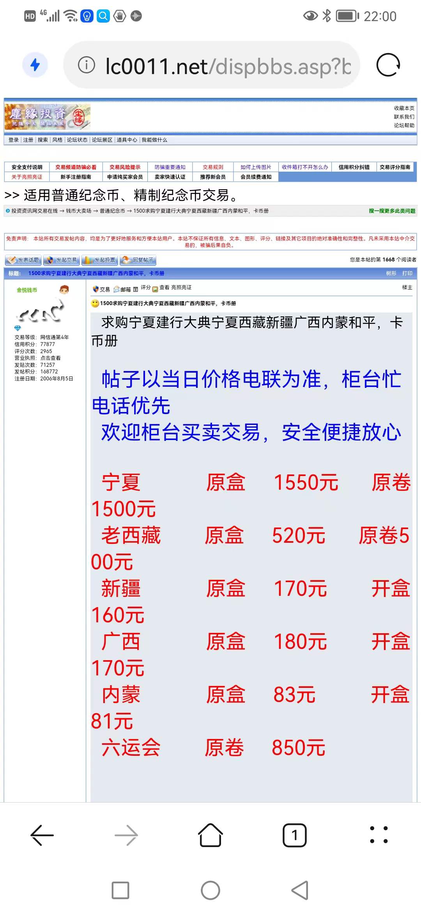421x913 pixels.
Task: Click 发起投票 button
Action: point(100,260)
